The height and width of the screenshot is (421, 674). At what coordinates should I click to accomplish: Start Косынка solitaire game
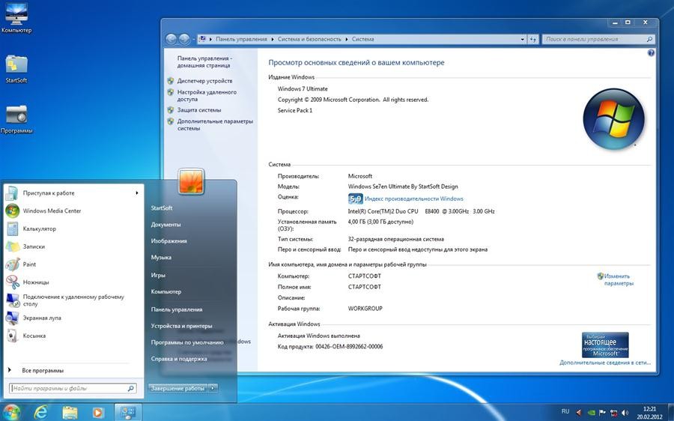34,336
